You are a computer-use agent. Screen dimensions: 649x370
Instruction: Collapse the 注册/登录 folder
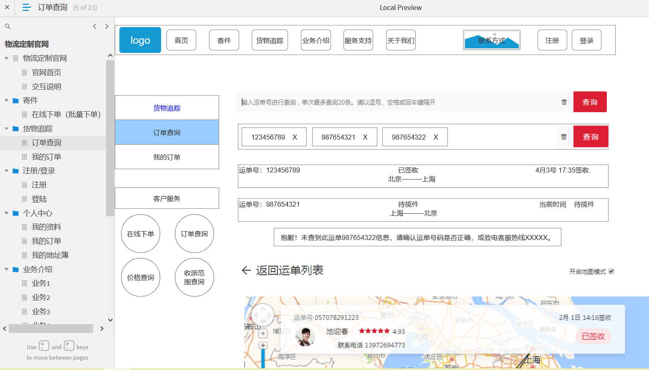(x=6, y=171)
